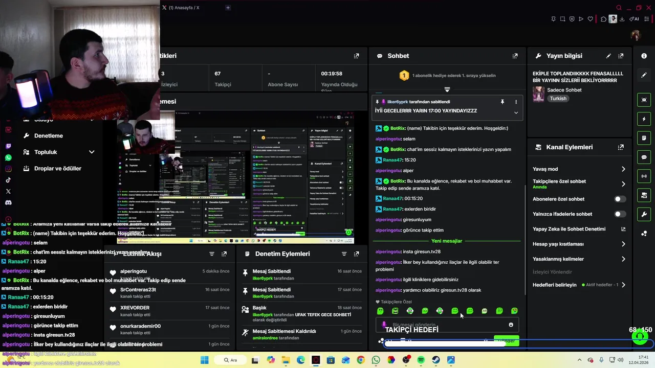This screenshot has width=655, height=368.
Task: Open the chat bubble icon in right sidebar
Action: tap(644, 157)
